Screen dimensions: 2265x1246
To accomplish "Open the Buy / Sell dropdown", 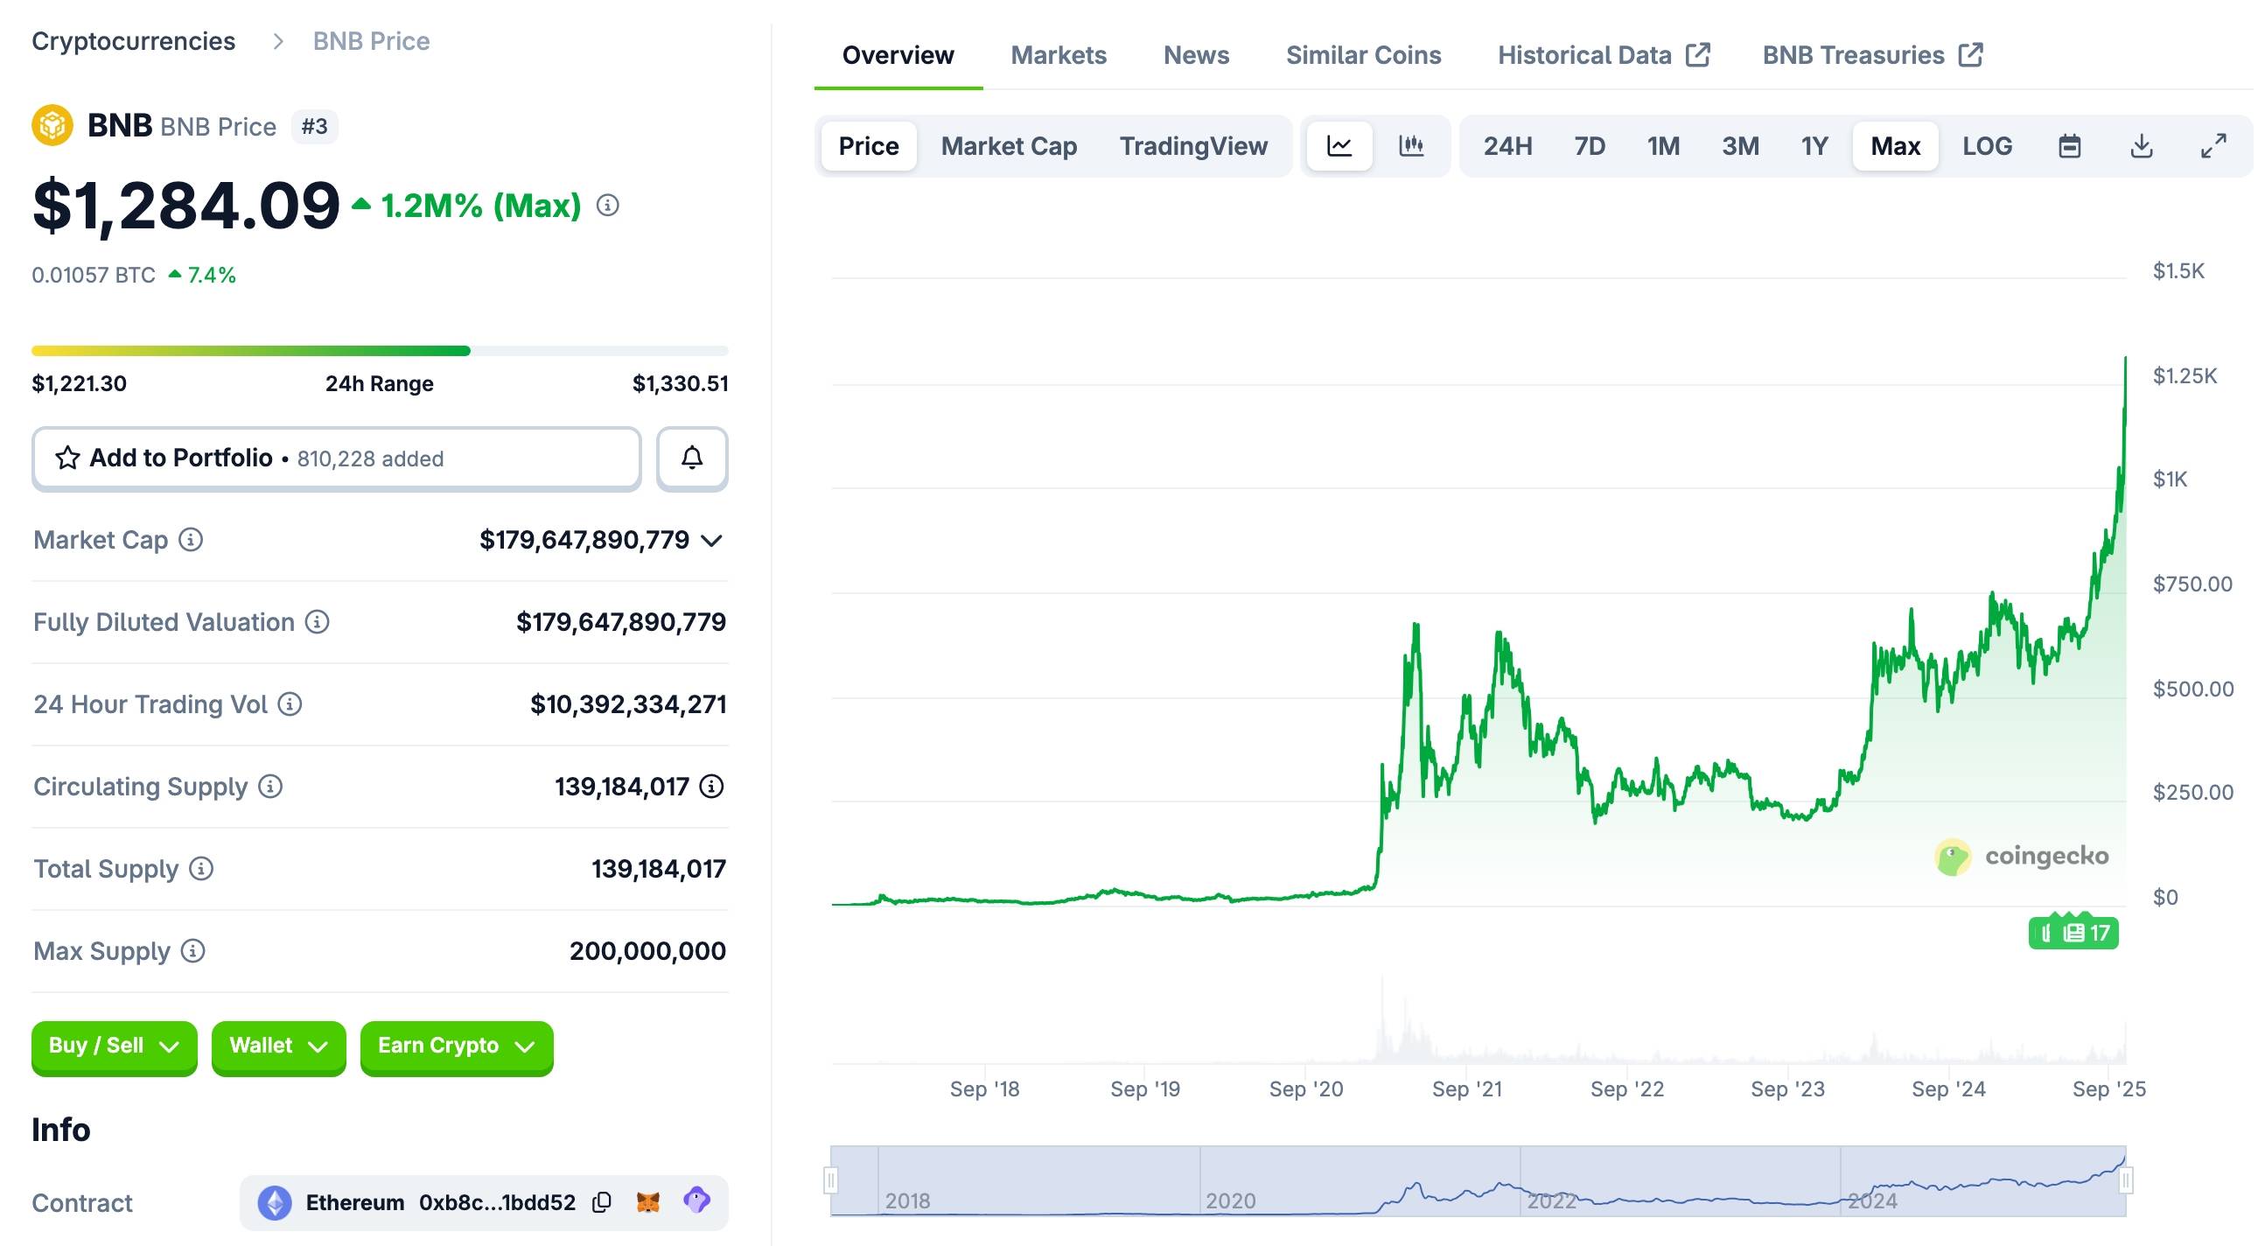I will coord(115,1046).
